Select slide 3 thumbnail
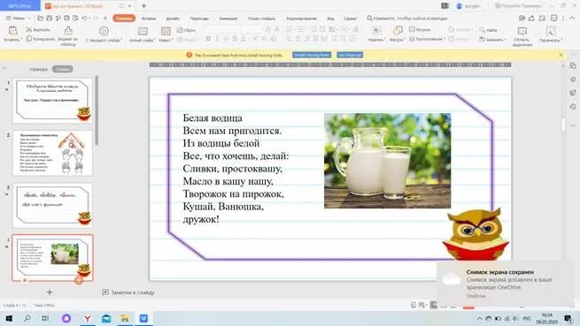The height and width of the screenshot is (326, 580). [x=52, y=205]
